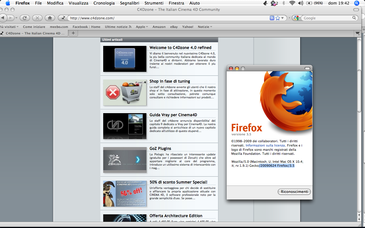Open Spotlight search in menu bar
Screen dimensions: 365x228
[356, 3]
